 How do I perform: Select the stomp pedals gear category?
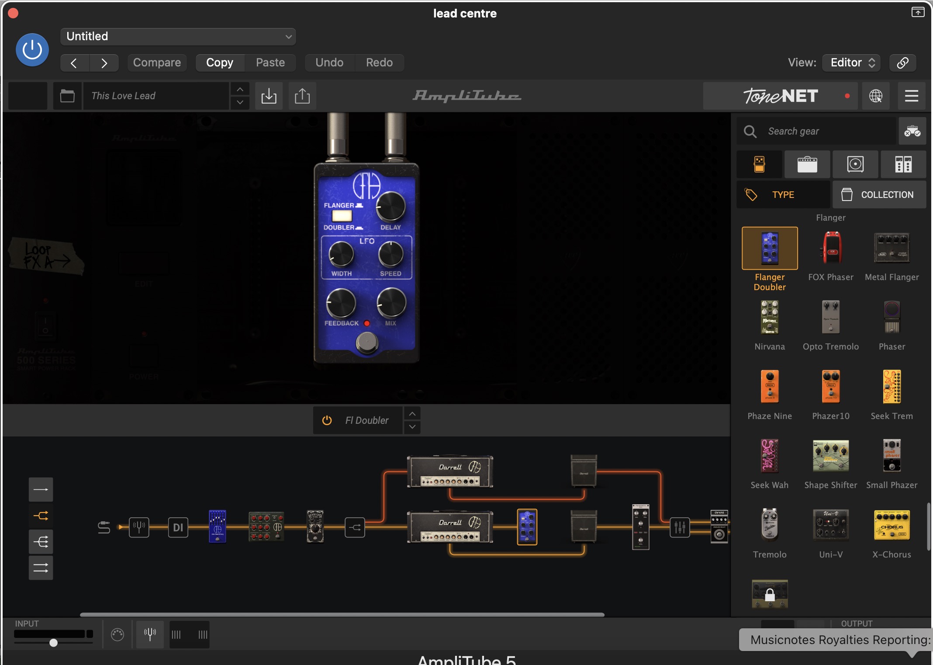(760, 164)
